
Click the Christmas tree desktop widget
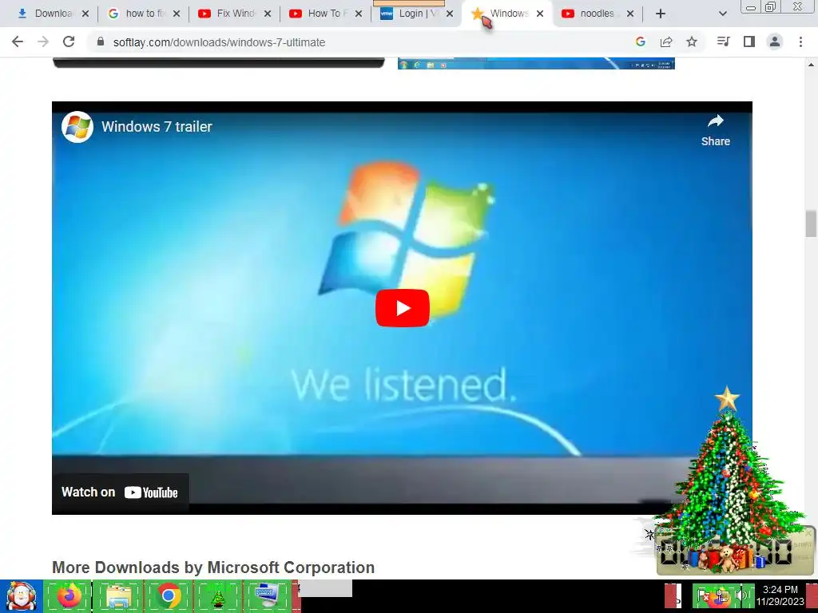728,480
